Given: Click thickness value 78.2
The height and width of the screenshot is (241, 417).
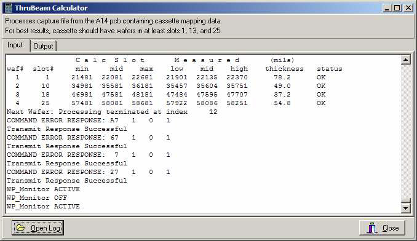Looking at the screenshot, I should (x=282, y=77).
